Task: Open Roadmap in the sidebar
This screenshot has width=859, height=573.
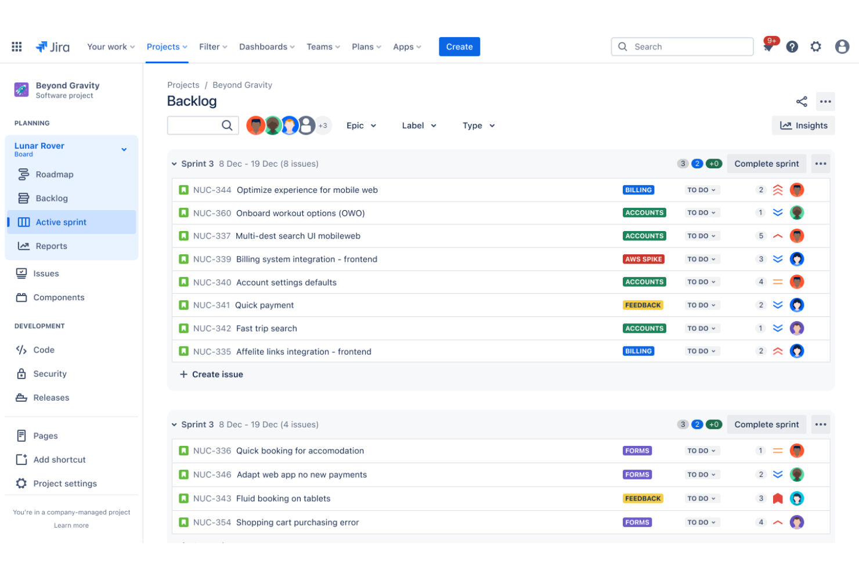Action: [71, 174]
